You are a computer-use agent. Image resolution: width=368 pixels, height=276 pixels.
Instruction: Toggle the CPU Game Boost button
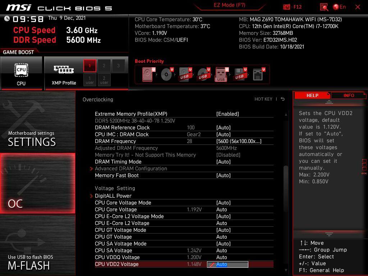pyautogui.click(x=21, y=73)
